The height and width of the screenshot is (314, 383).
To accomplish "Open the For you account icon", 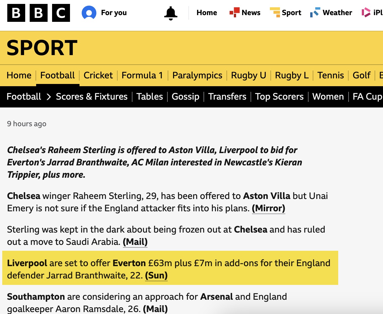I will coord(89,13).
